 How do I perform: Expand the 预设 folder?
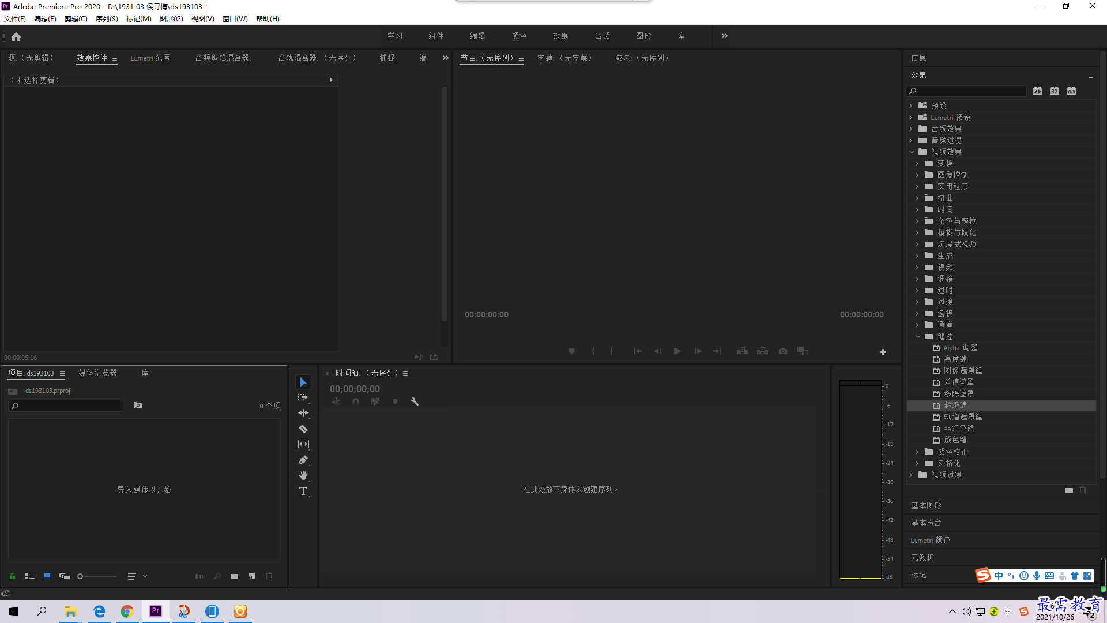(912, 106)
